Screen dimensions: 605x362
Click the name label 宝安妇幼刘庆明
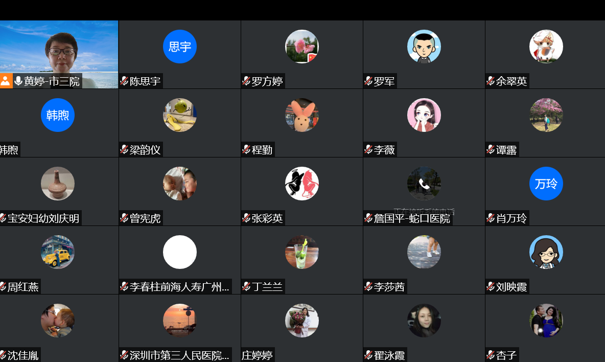point(43,218)
